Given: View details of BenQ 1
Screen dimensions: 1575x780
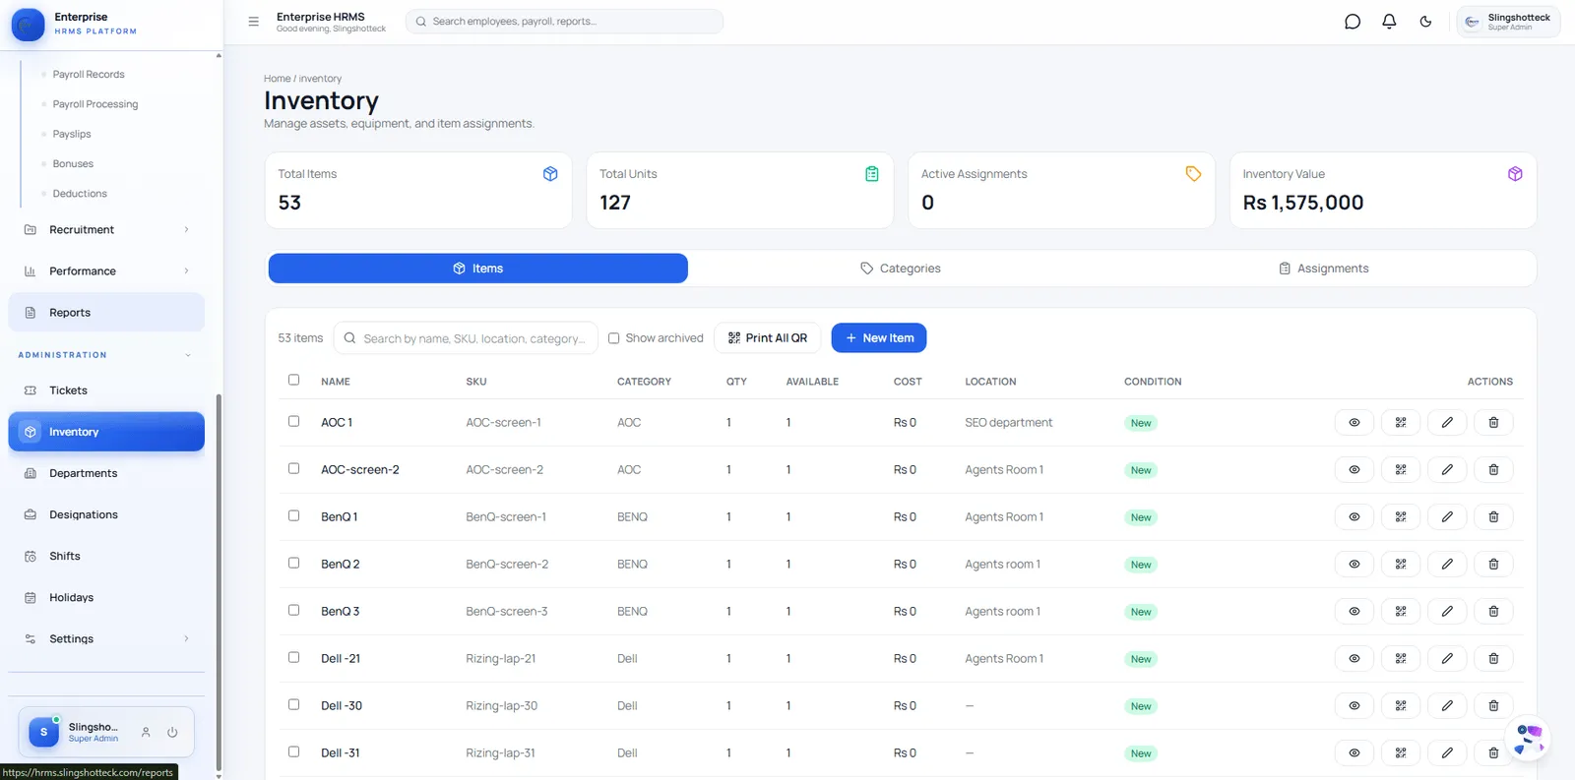Looking at the screenshot, I should click(x=1354, y=517).
